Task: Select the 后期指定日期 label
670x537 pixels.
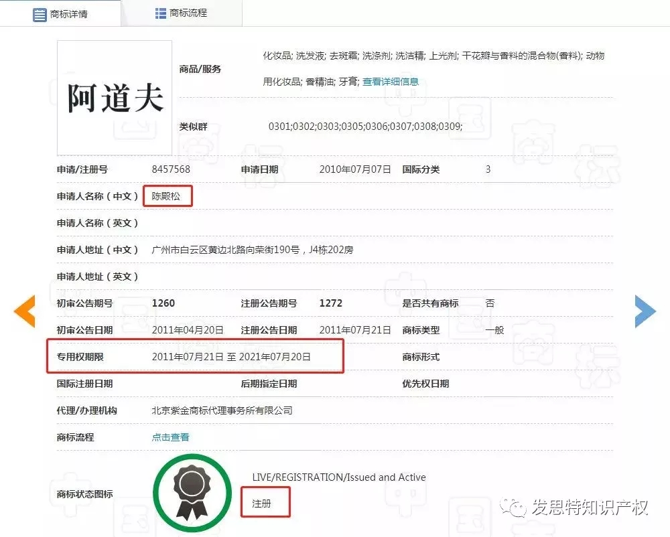Action: coord(269,384)
